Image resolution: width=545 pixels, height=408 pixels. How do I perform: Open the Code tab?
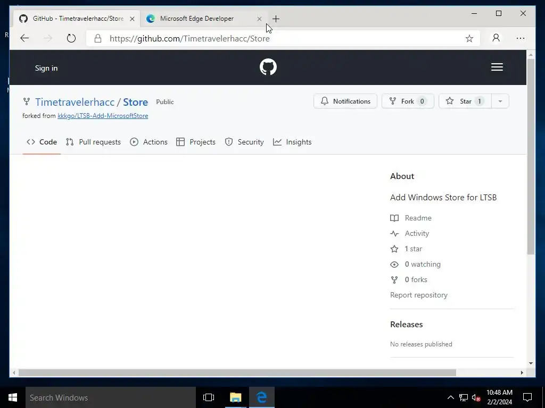42,142
